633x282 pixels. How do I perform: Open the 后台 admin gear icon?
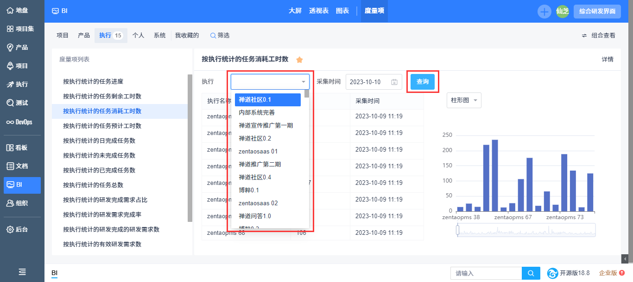pos(10,229)
